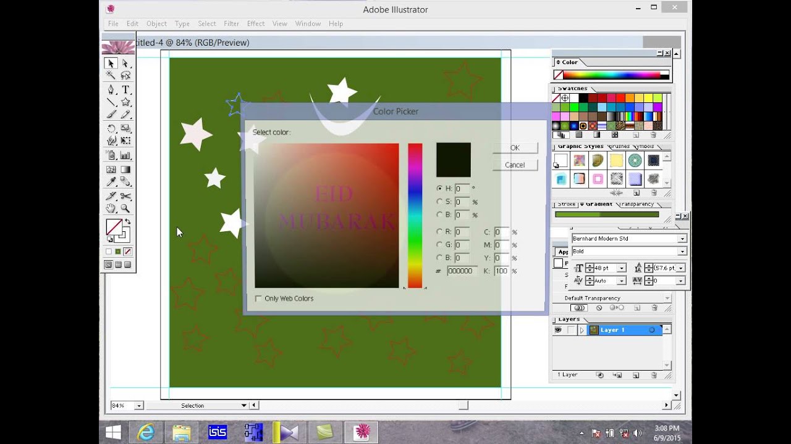Toggle the lock box for Layer 1
Image resolution: width=791 pixels, height=444 pixels.
coord(570,330)
